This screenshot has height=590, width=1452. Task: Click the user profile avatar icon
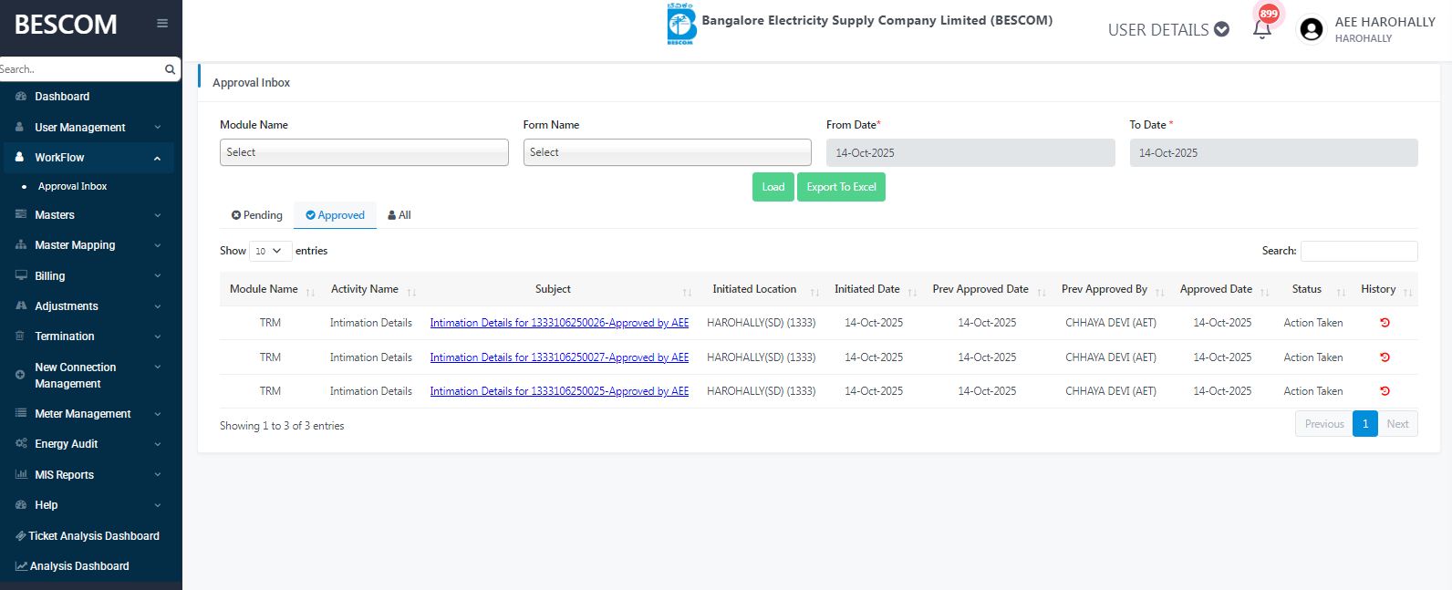[1312, 30]
